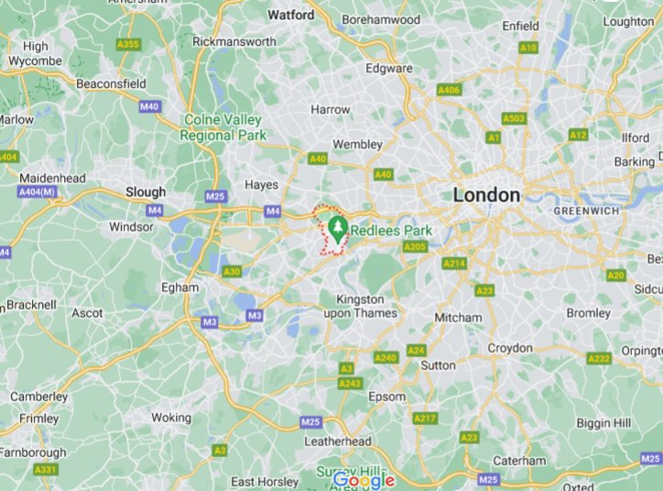
Task: Click the Woking town label
Action: (x=171, y=418)
